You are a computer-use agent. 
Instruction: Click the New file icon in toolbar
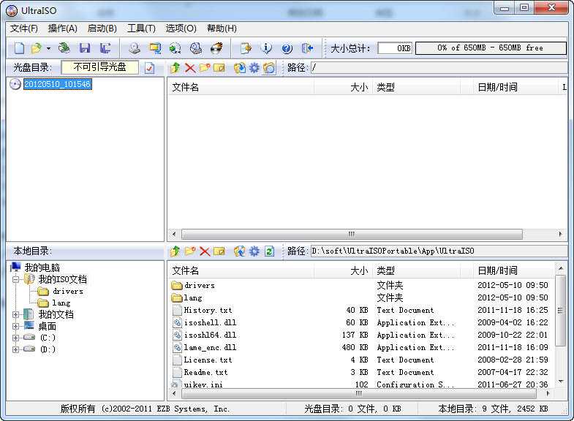pos(19,48)
